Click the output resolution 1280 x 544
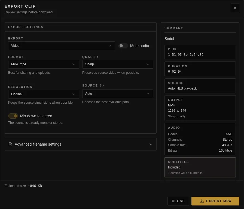244x209 pixels. coord(177,110)
